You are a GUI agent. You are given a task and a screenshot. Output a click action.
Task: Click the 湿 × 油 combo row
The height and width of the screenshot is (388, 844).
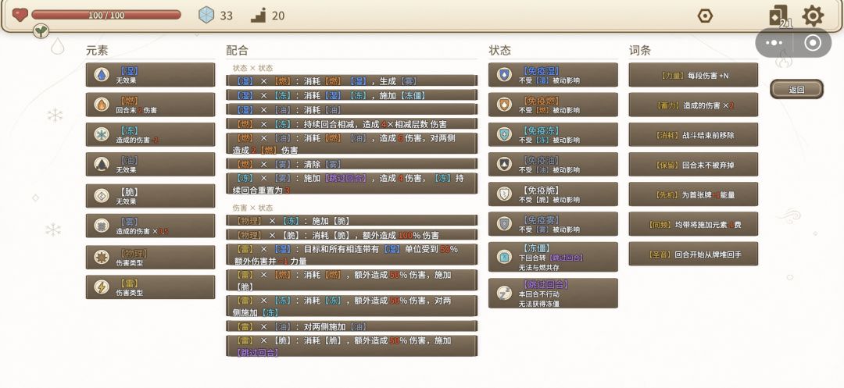352,109
